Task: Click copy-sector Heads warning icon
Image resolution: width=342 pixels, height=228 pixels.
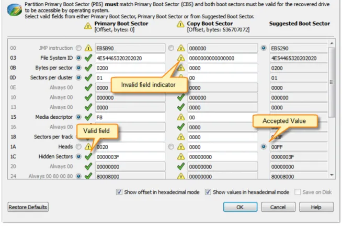Action: [x=181, y=147]
